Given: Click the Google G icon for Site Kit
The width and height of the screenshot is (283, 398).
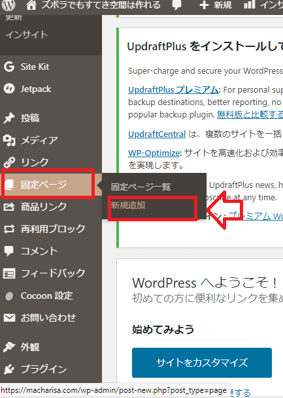Looking at the screenshot, I should 9,67.
